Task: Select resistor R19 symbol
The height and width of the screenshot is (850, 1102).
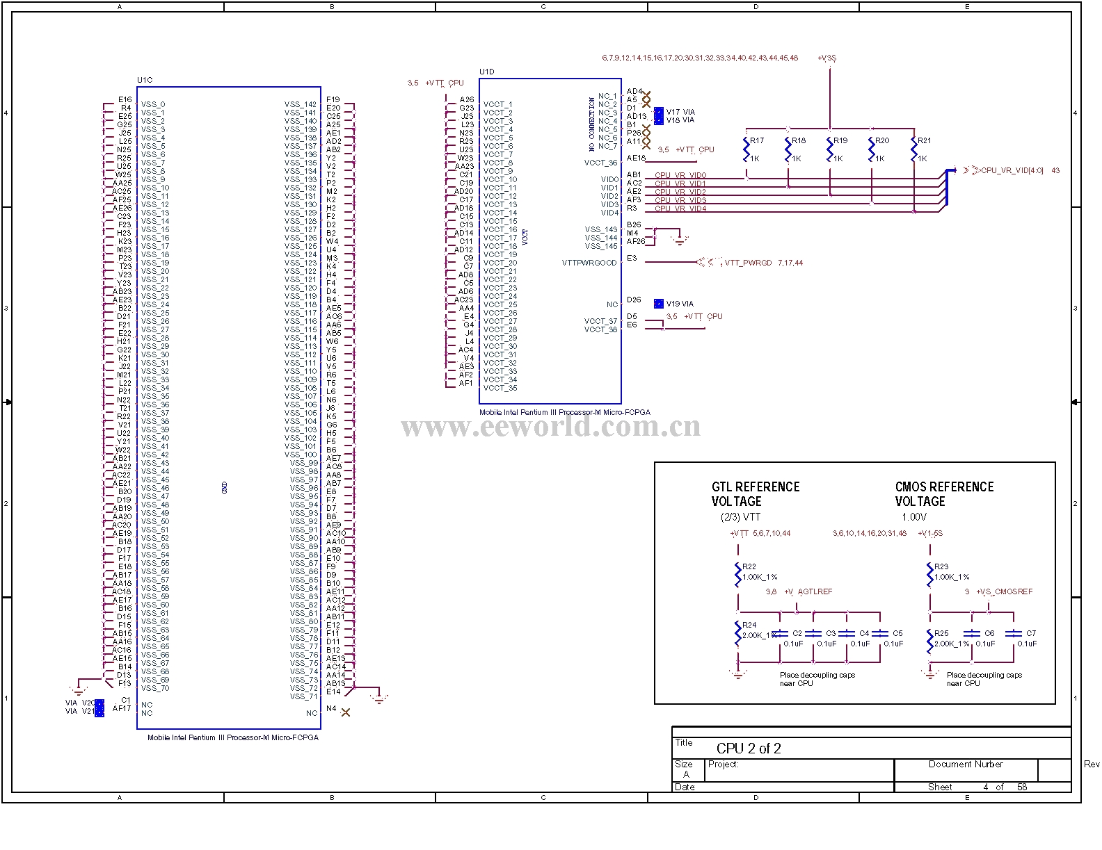Action: point(829,150)
